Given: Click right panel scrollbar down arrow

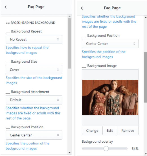Looking at the screenshot, I should tap(146, 154).
